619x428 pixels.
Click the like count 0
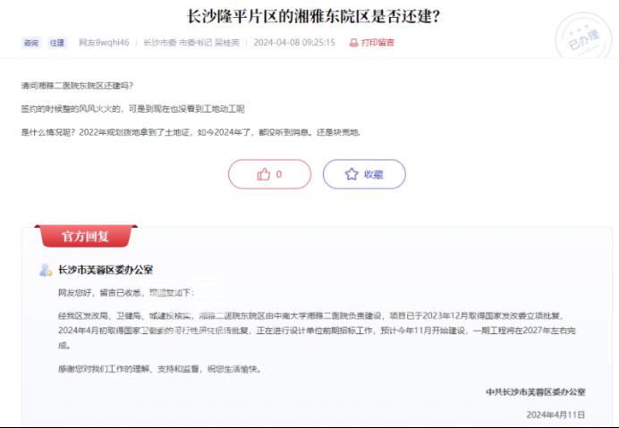(279, 174)
